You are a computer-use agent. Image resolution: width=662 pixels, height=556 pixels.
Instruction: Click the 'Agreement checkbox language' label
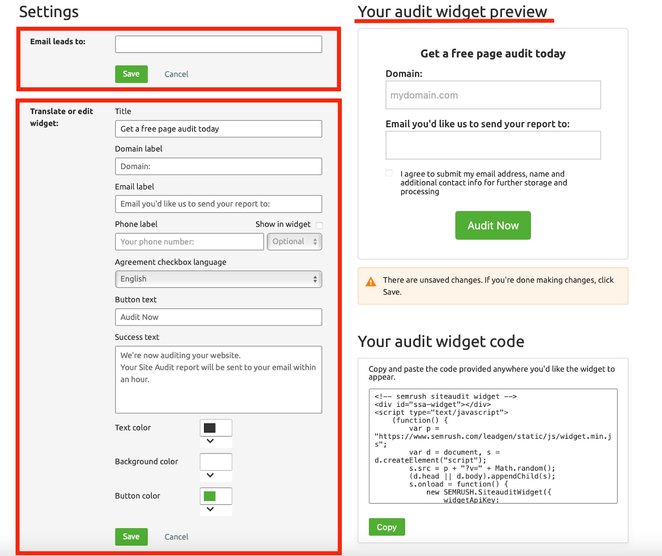pyautogui.click(x=170, y=262)
